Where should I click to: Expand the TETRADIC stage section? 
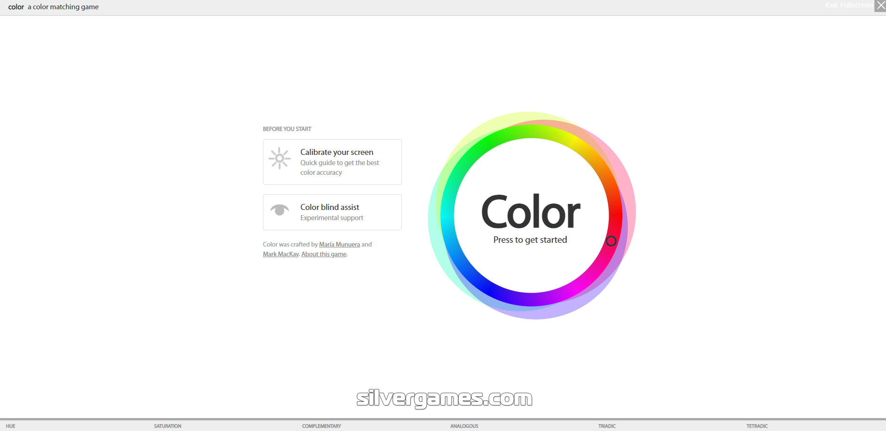[757, 426]
